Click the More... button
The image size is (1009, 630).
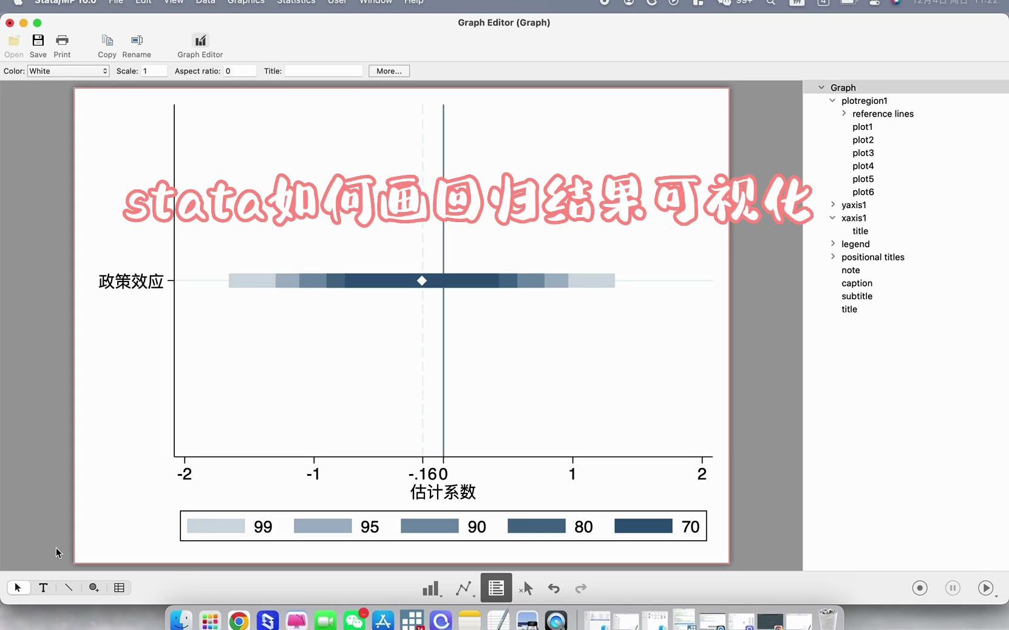389,71
